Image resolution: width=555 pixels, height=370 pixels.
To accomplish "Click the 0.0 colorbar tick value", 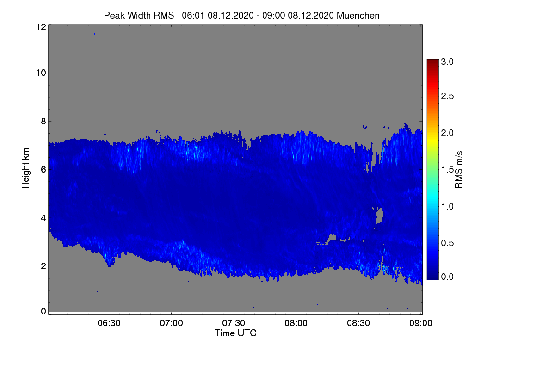I will [447, 277].
